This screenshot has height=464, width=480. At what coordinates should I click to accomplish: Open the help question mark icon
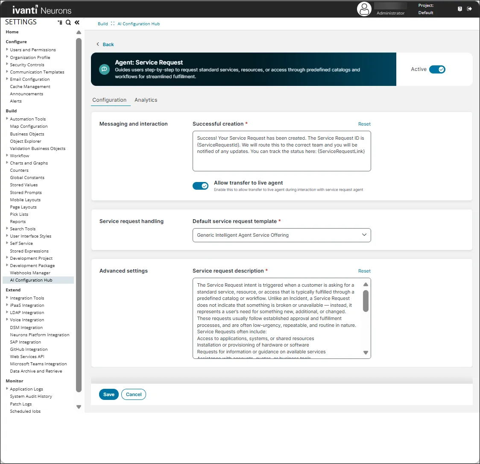point(460,9)
